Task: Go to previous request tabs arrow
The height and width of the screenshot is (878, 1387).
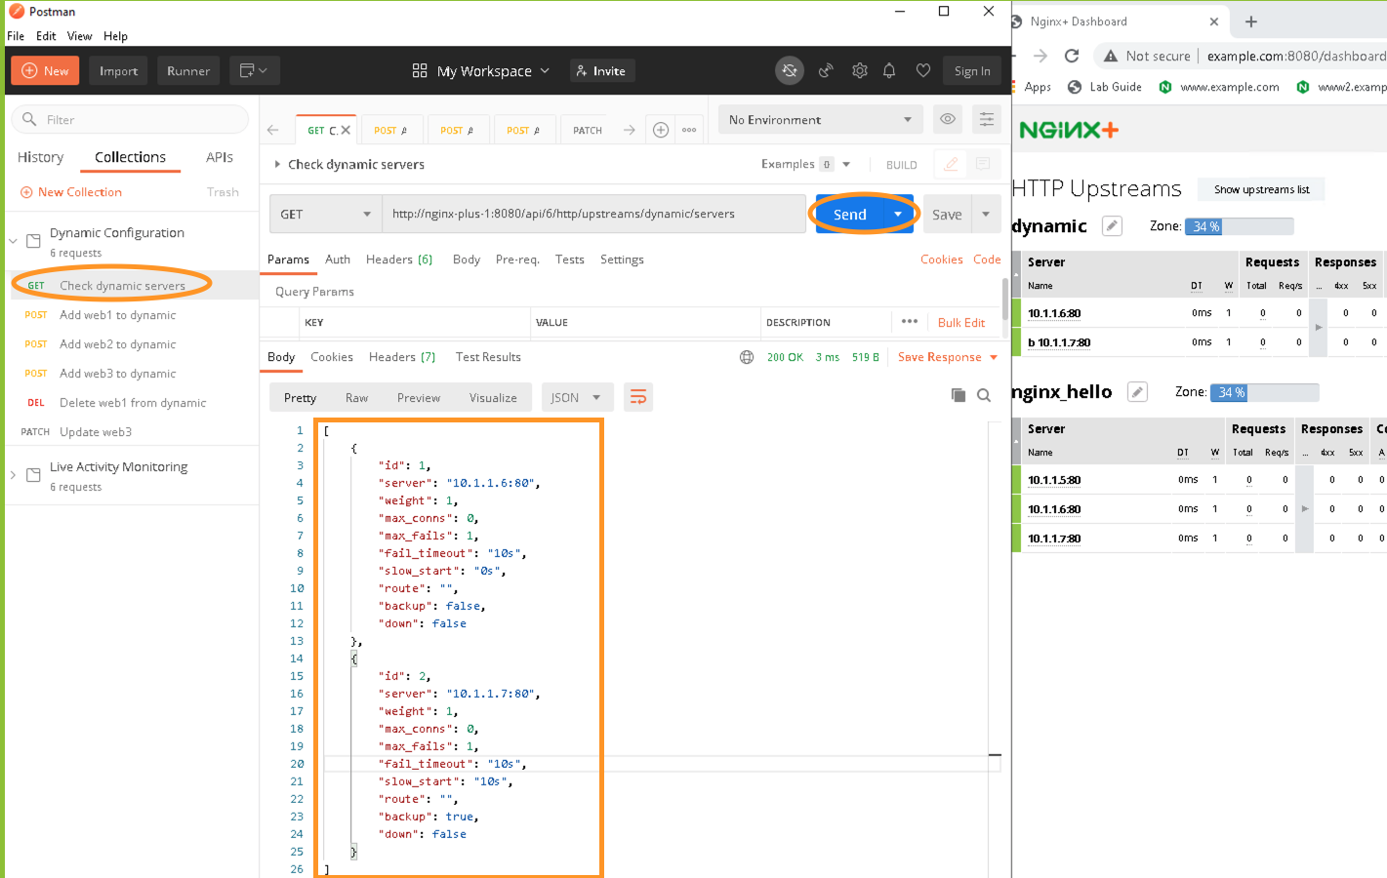Action: tap(273, 130)
